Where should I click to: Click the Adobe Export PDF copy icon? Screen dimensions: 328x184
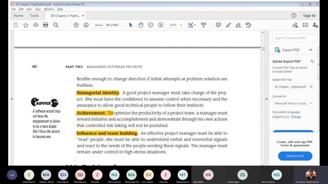[312, 61]
